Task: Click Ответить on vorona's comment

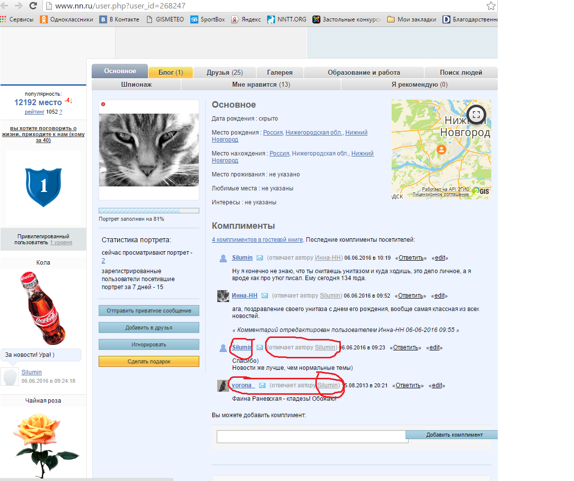Action: (408, 385)
